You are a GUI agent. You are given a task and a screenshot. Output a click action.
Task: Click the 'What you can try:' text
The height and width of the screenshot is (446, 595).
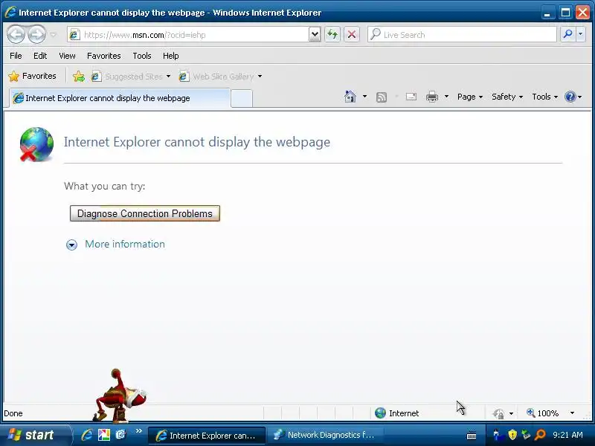(104, 187)
